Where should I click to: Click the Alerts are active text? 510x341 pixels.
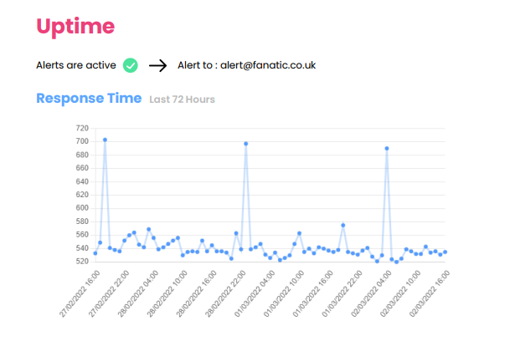[x=76, y=65]
